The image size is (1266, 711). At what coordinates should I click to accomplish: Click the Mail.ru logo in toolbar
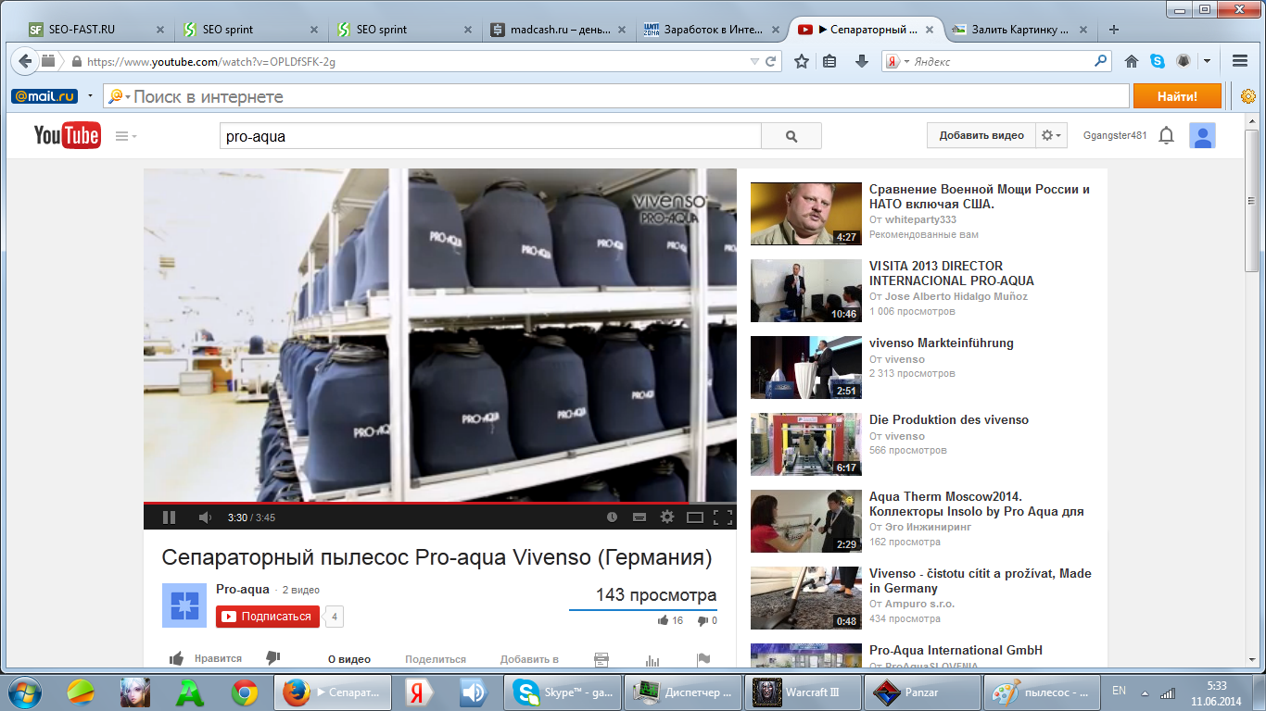pos(44,96)
